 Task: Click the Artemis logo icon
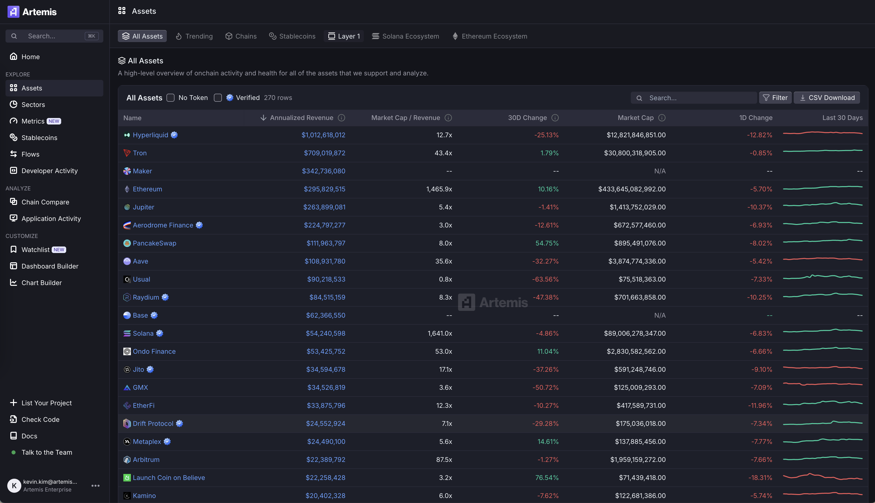(x=14, y=12)
